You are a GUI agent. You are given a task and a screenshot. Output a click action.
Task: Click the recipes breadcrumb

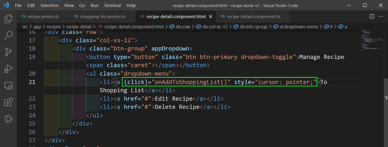point(54,27)
